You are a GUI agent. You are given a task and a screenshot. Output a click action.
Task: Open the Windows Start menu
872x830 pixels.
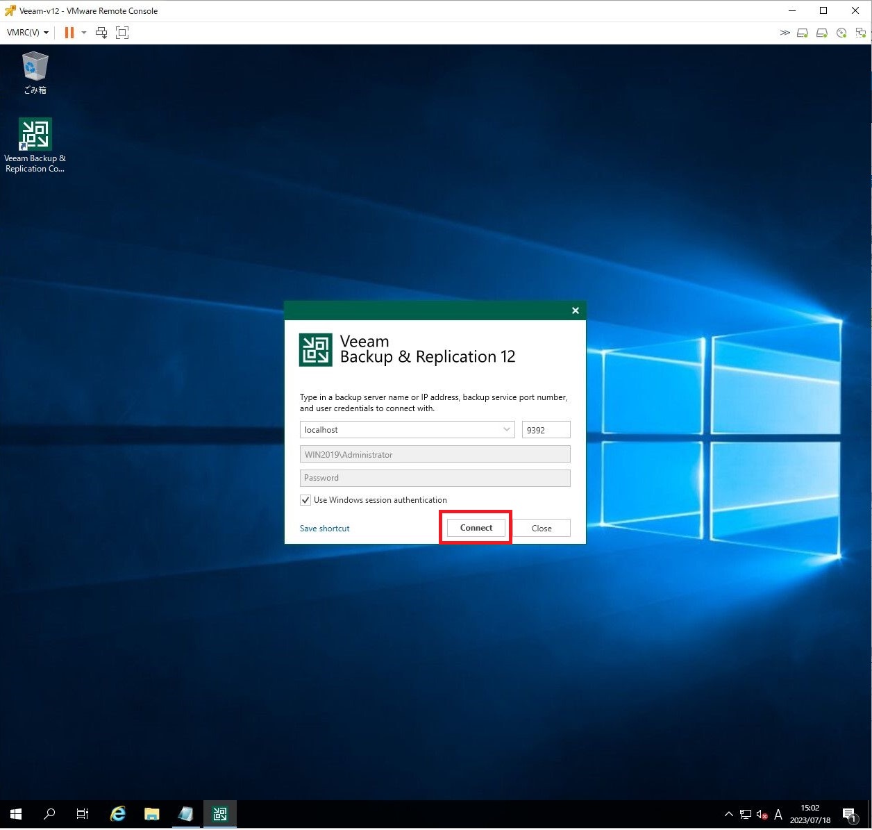[16, 814]
